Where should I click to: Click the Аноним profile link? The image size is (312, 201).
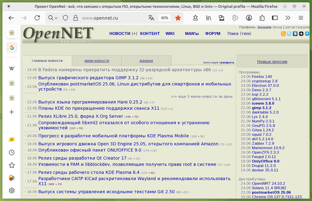(x=264, y=27)
